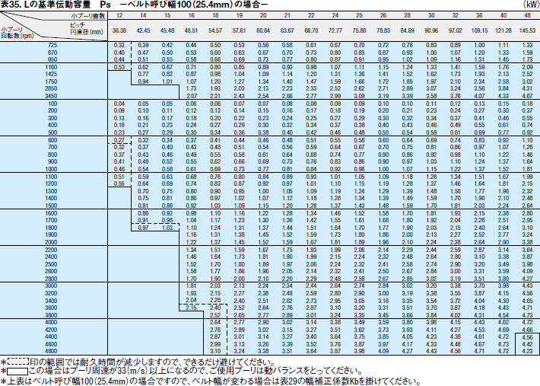540x386 pixels.
Task: Click pitch diameter 54.57
Action: 215,30
